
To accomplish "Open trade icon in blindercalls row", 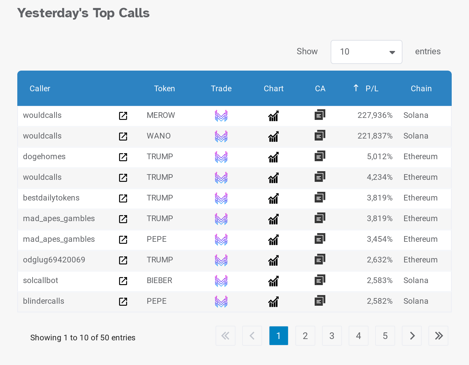I will click(x=221, y=301).
